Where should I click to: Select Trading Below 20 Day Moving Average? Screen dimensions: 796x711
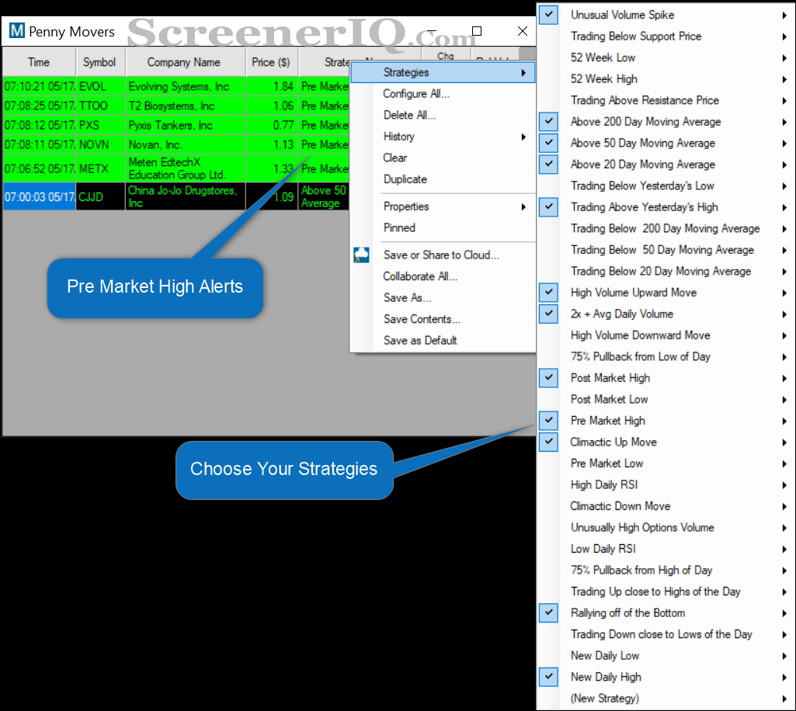coord(660,271)
